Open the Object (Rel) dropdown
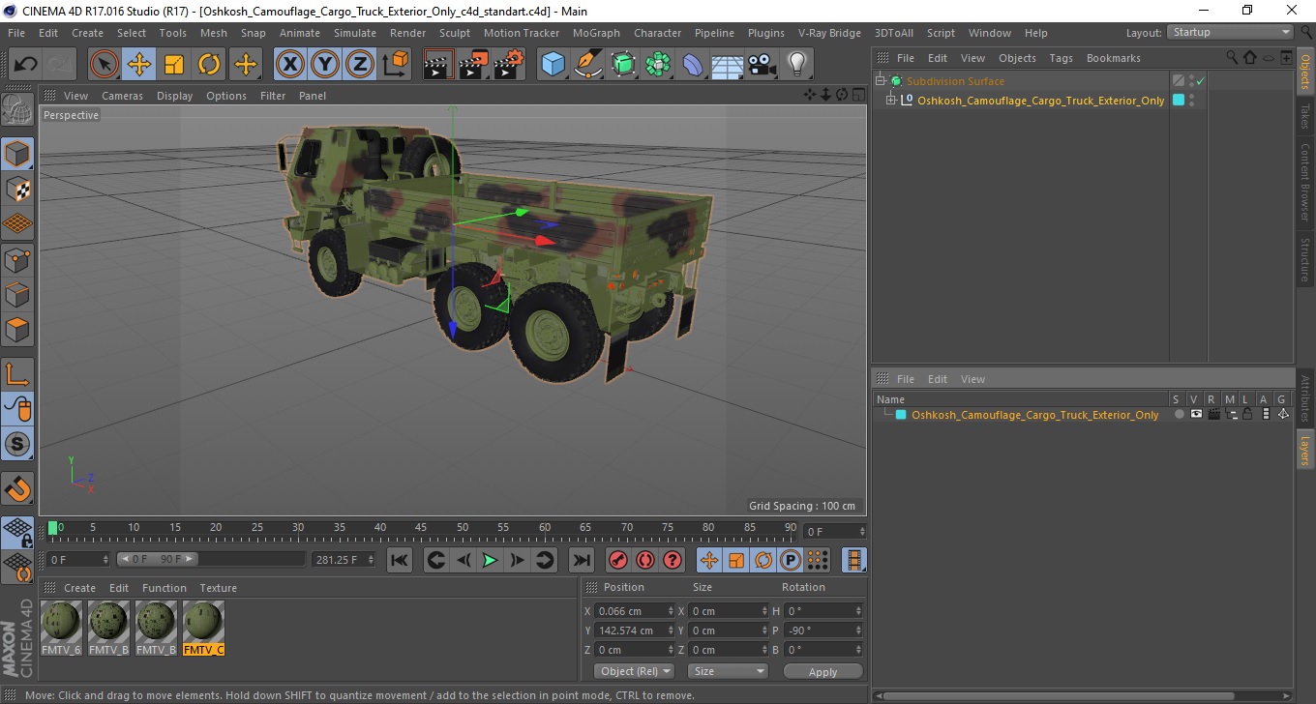The image size is (1316, 704). click(635, 671)
